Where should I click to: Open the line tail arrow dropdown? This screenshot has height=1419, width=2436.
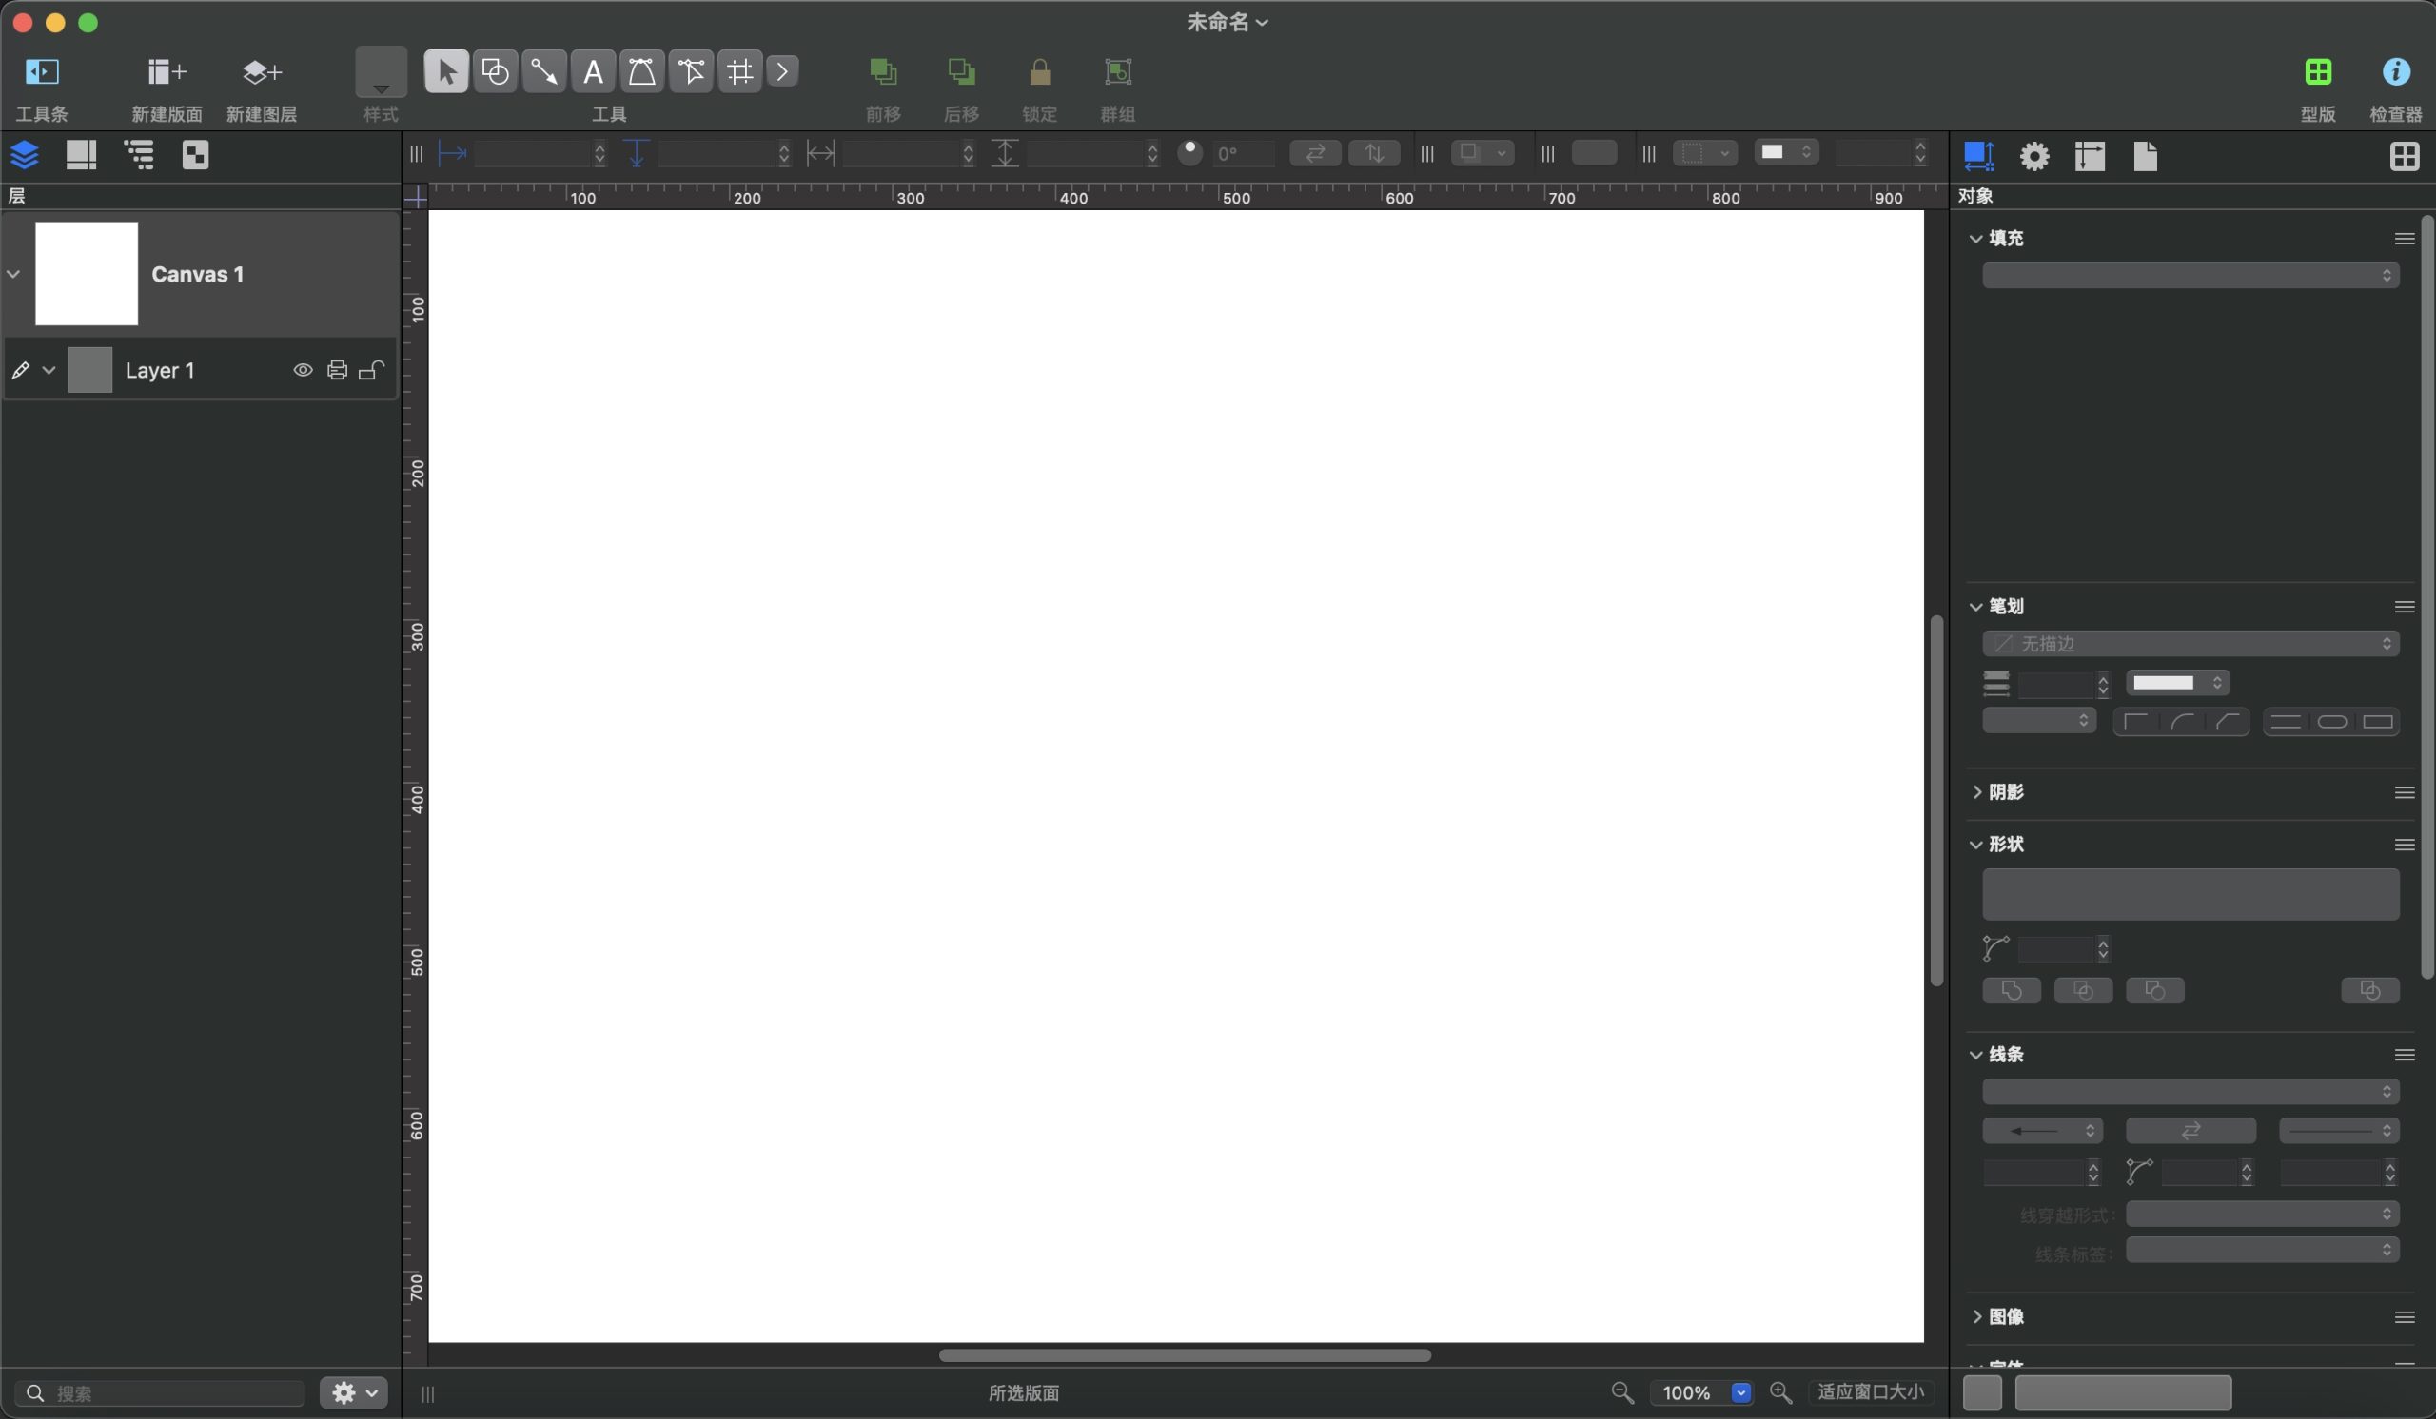click(2042, 1130)
